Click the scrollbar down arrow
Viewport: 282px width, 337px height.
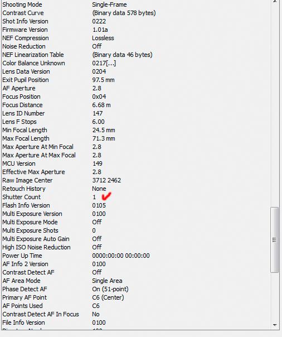(x=275, y=325)
